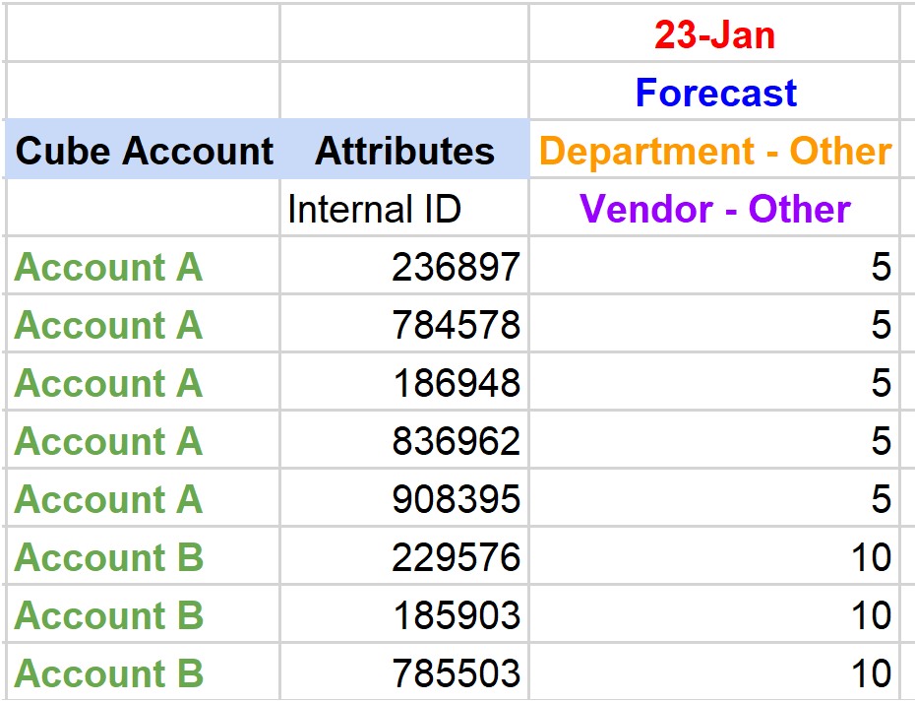Select Internal ID cell 236897
Viewport: 915px width, 702px height.
tap(404, 266)
